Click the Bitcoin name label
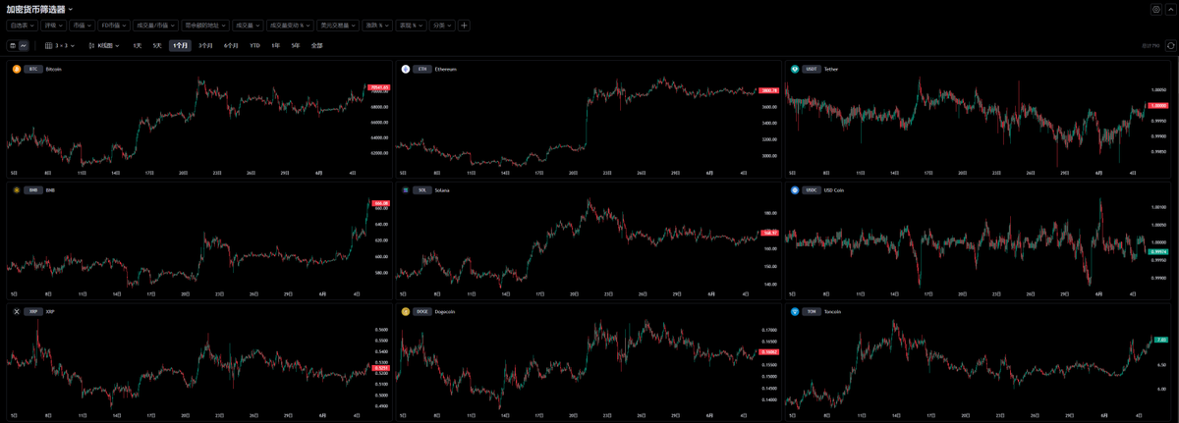Viewport: 1179px width, 423px height. (54, 69)
